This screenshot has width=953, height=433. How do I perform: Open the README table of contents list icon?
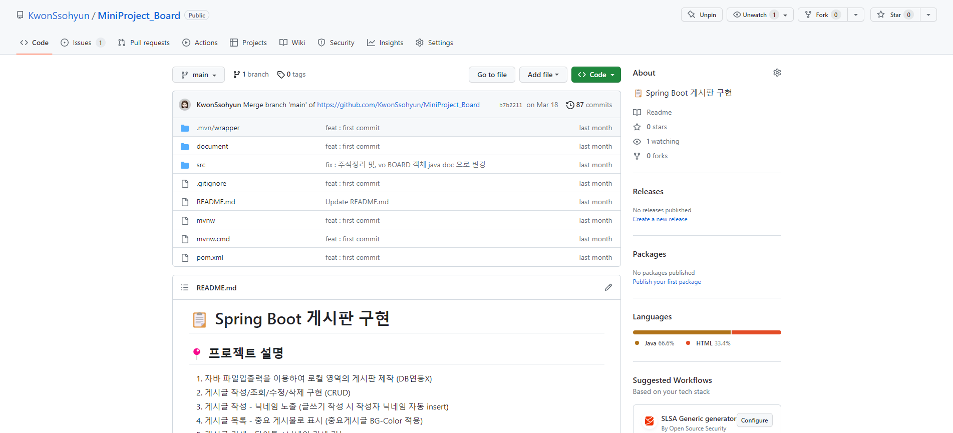click(185, 287)
